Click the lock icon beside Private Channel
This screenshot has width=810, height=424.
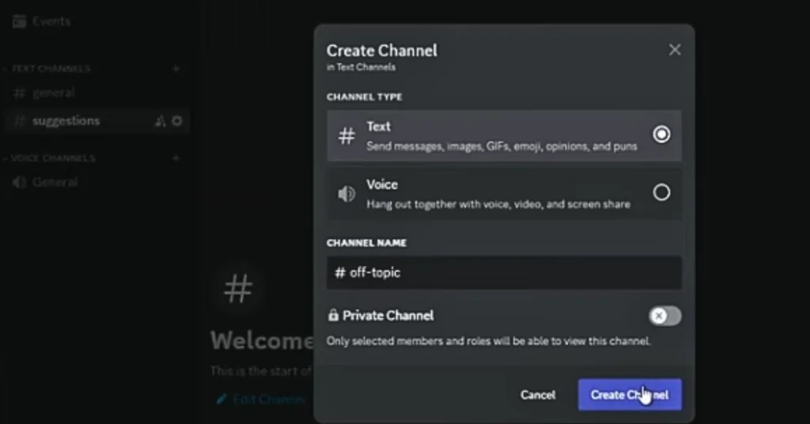[333, 315]
